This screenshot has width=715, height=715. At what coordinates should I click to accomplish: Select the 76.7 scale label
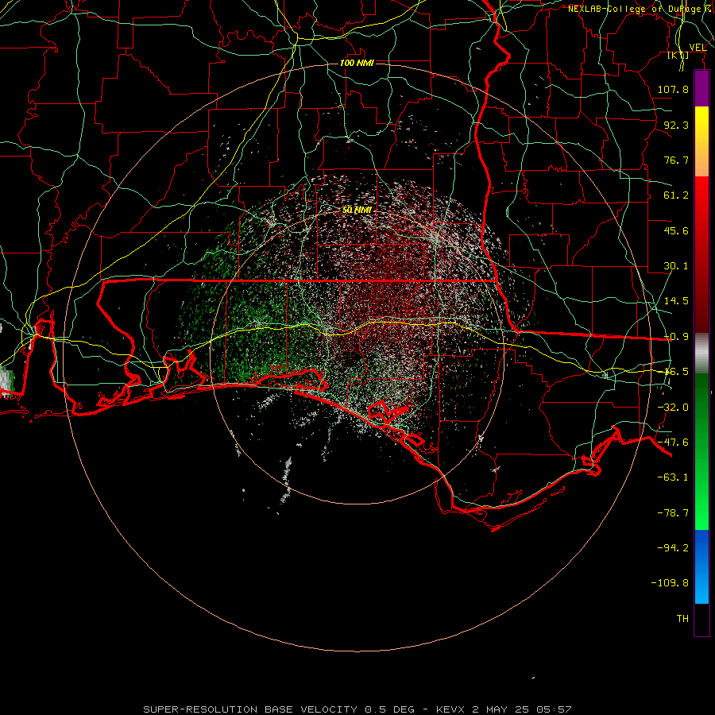[x=676, y=160]
